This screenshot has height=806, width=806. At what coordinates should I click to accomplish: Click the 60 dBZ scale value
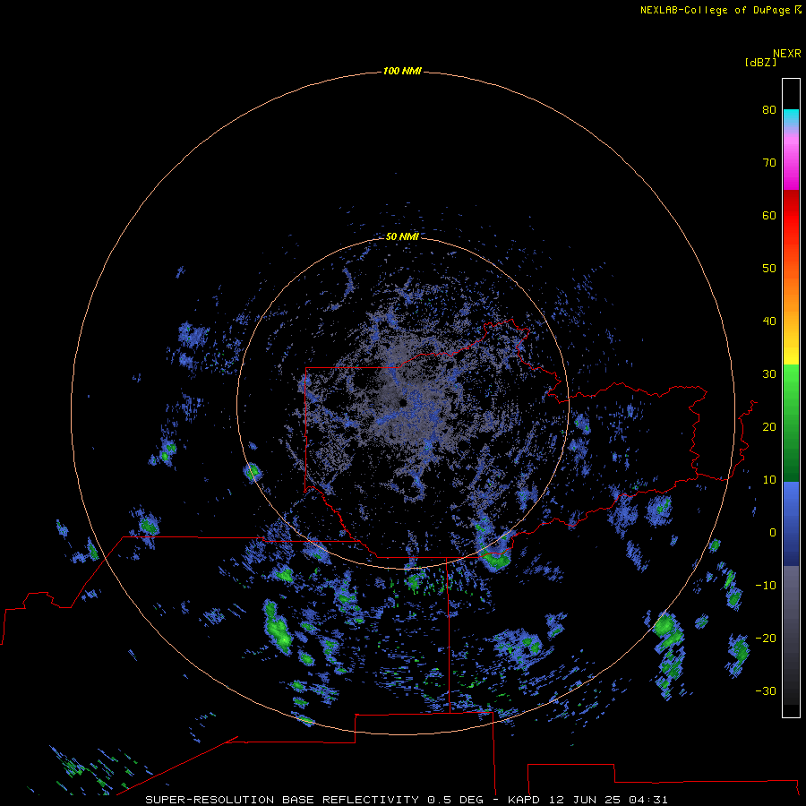[769, 215]
